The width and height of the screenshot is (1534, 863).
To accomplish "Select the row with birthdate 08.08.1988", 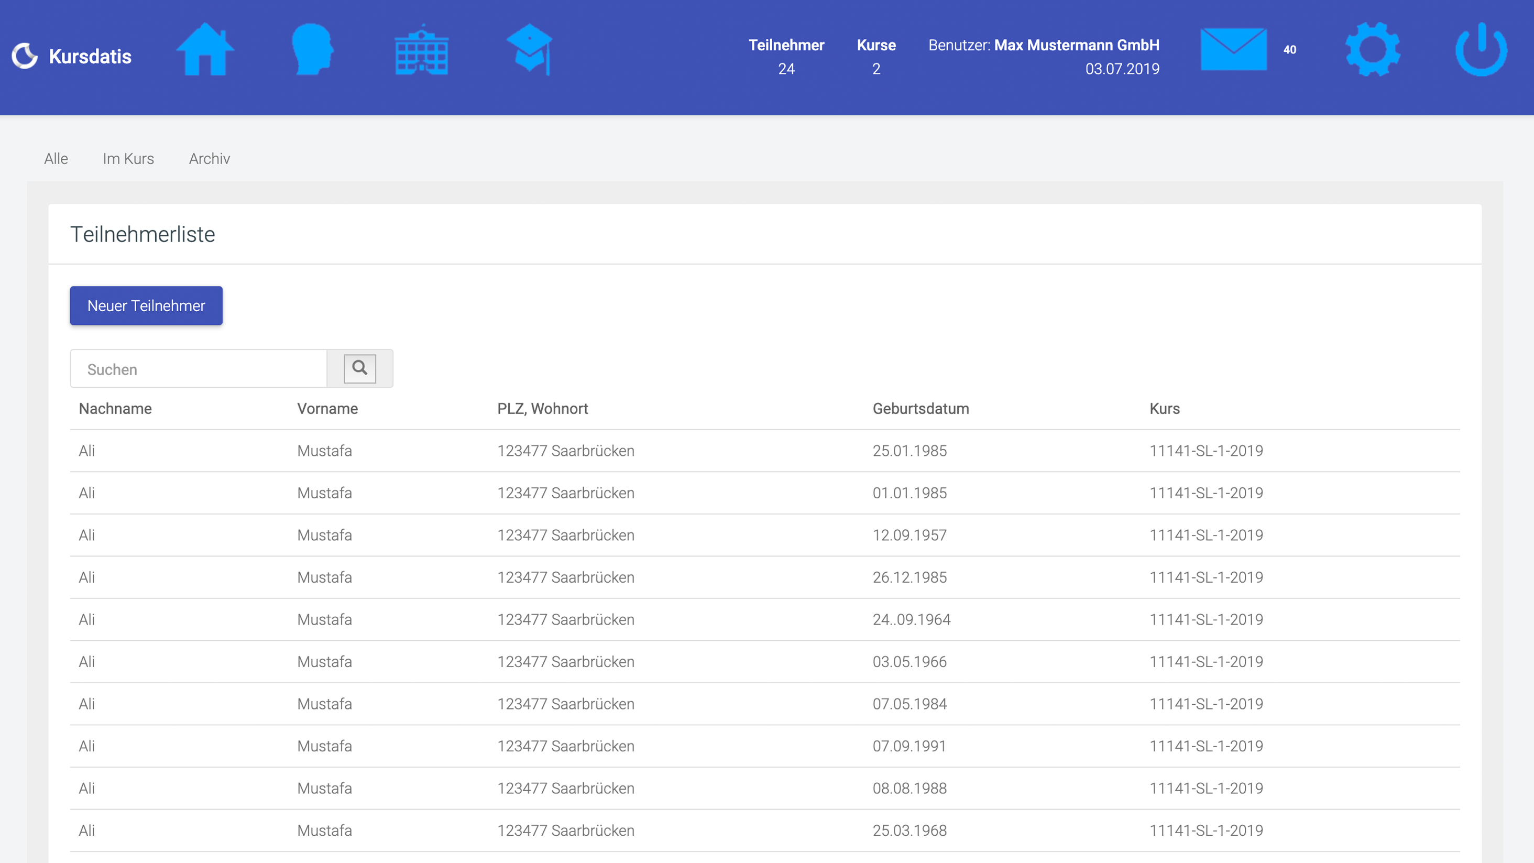I will 764,789.
